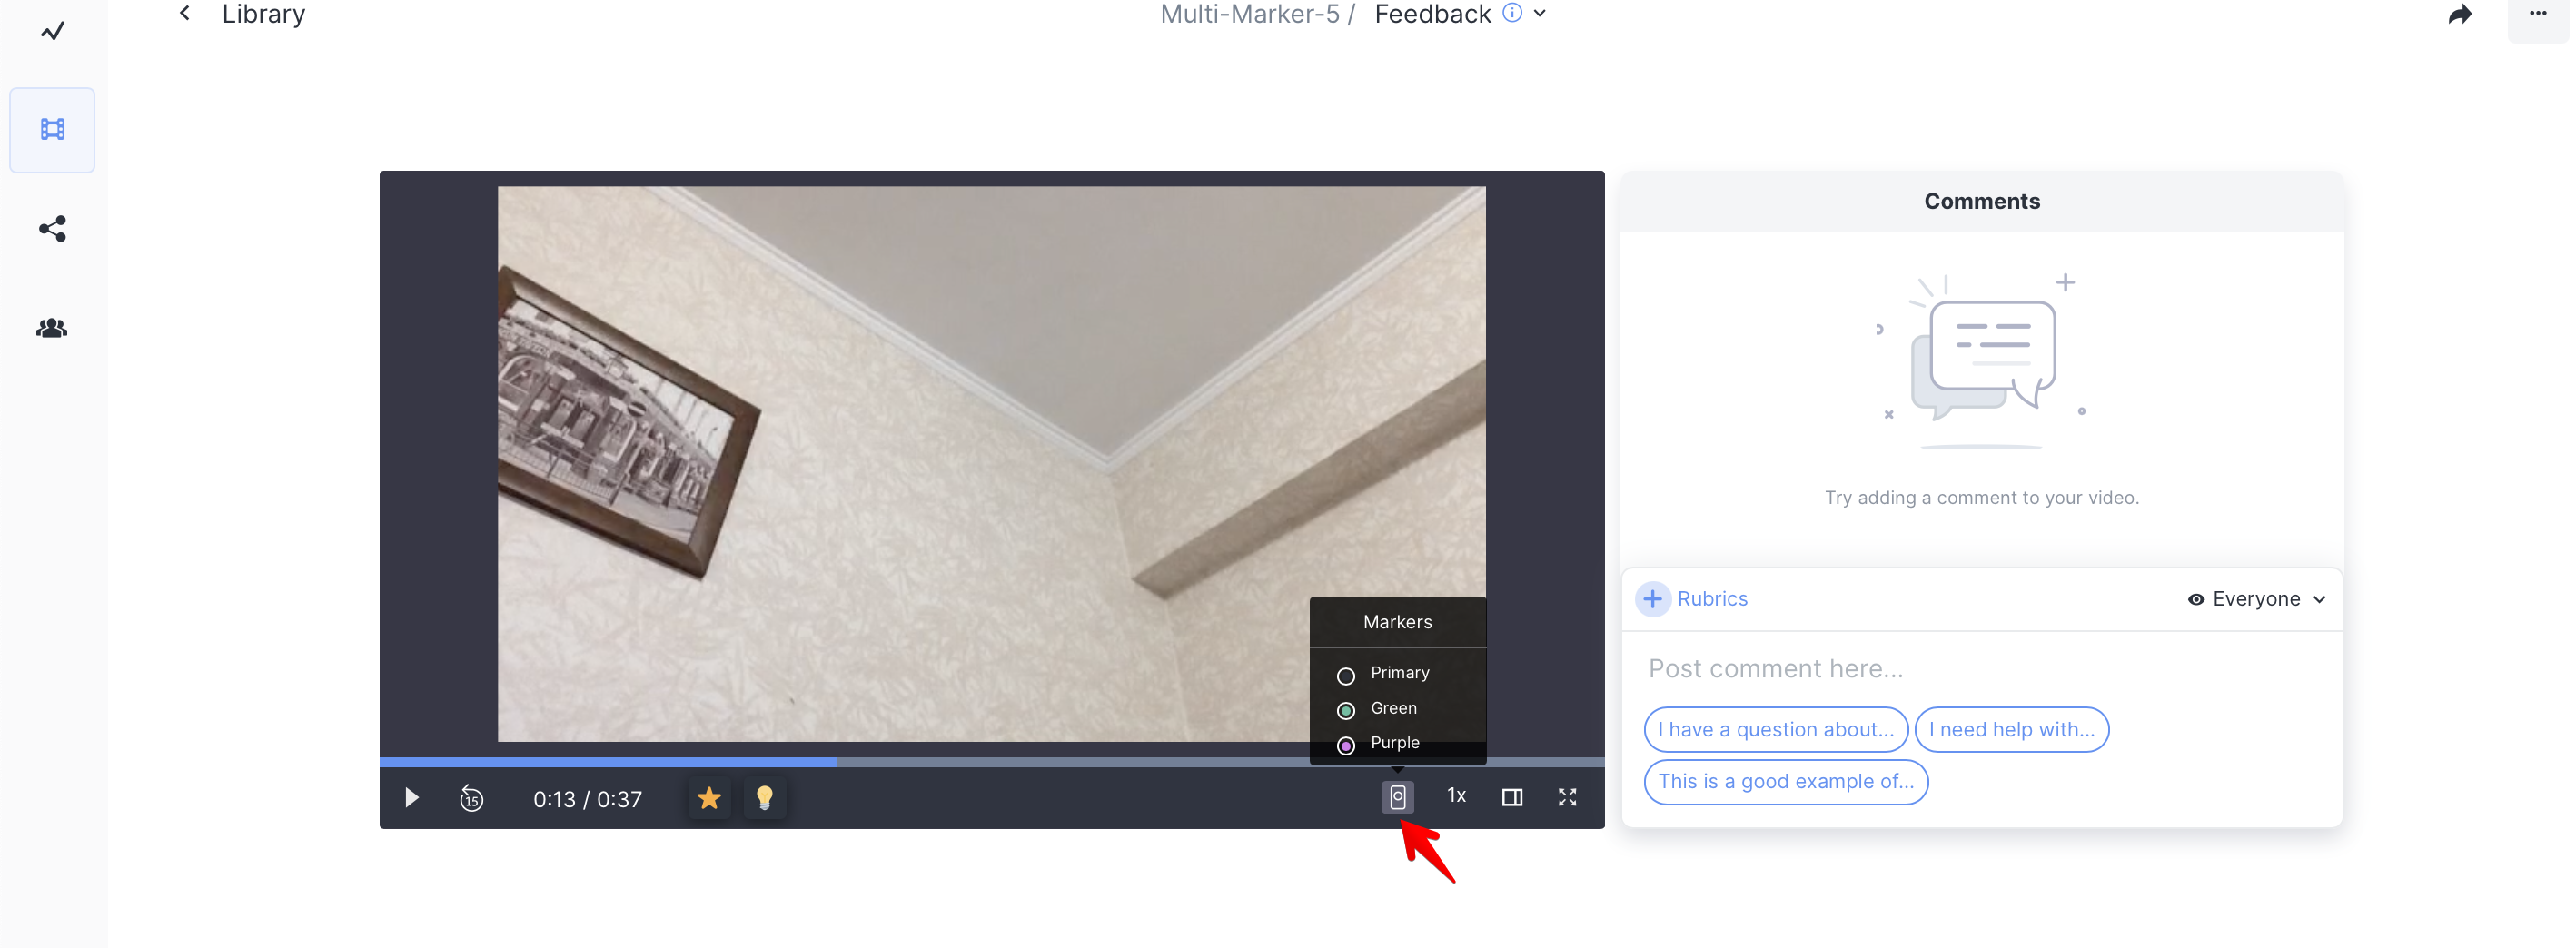Click the Multi-Marker-5 breadcrumb
2576x948 pixels.
[x=1249, y=14]
